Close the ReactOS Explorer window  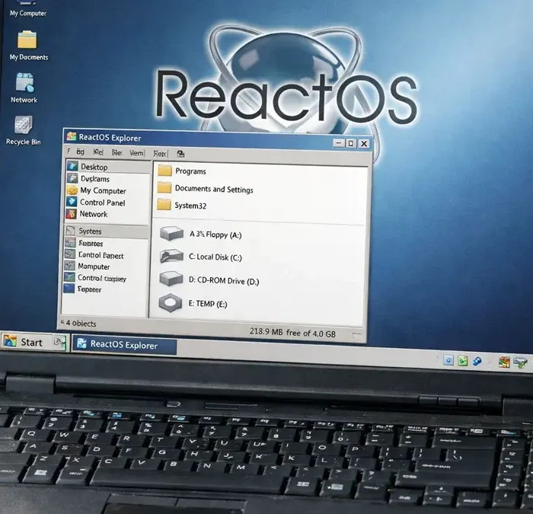pyautogui.click(x=364, y=144)
